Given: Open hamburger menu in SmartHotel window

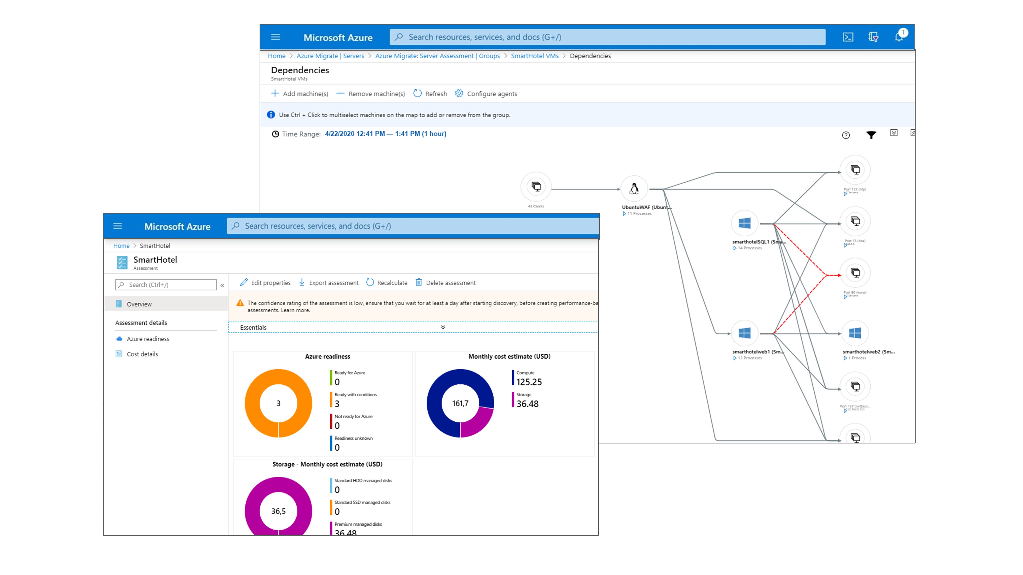Looking at the screenshot, I should click(x=117, y=226).
